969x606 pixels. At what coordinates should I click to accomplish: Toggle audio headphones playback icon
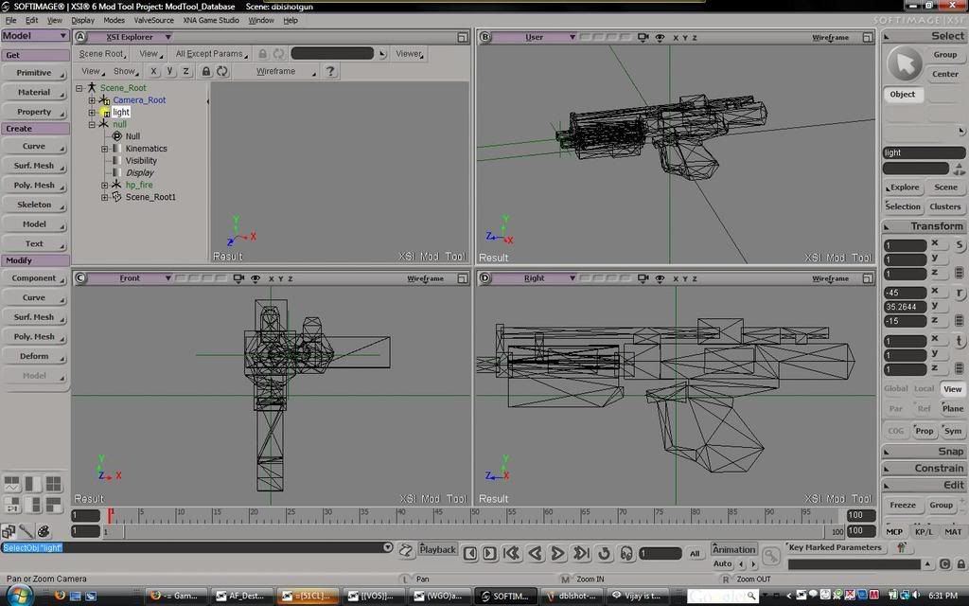click(626, 553)
